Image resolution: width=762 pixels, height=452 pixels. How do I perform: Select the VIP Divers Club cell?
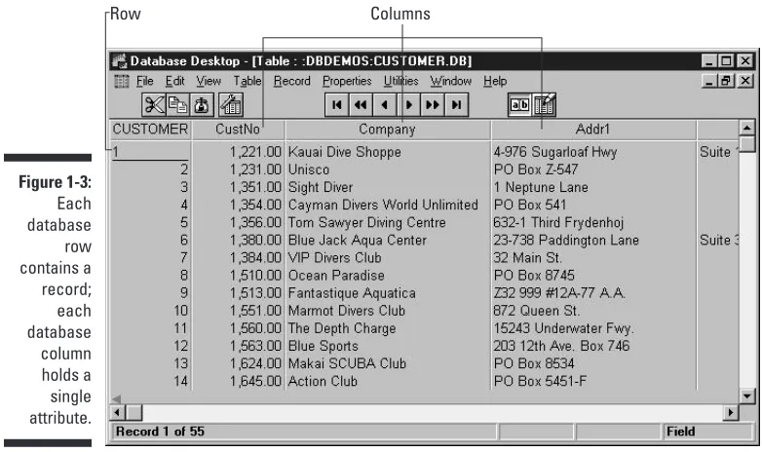388,257
